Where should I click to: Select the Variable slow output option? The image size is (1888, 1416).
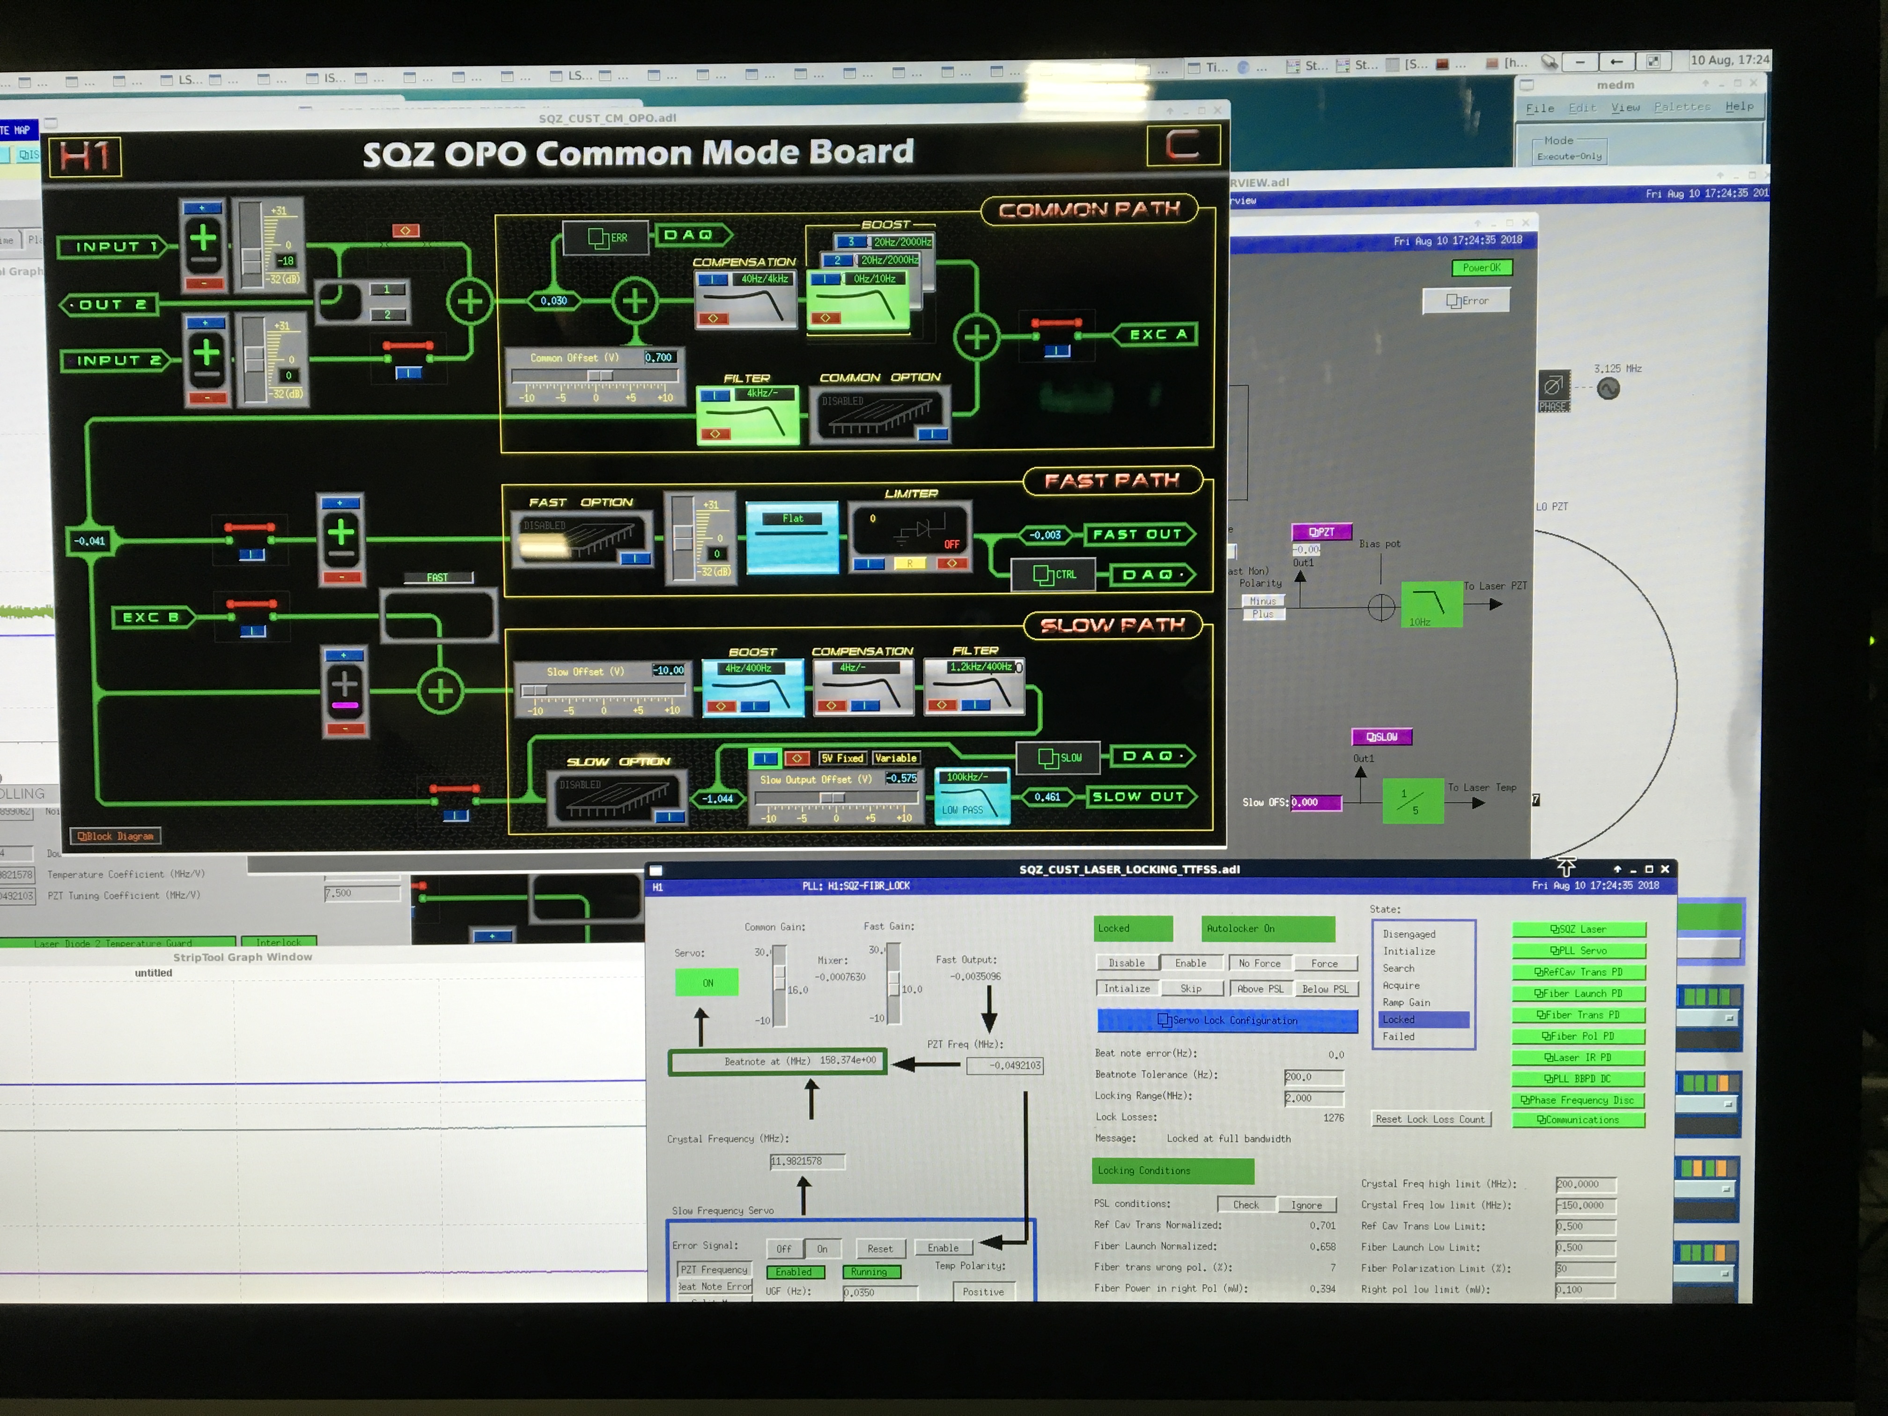(x=895, y=758)
